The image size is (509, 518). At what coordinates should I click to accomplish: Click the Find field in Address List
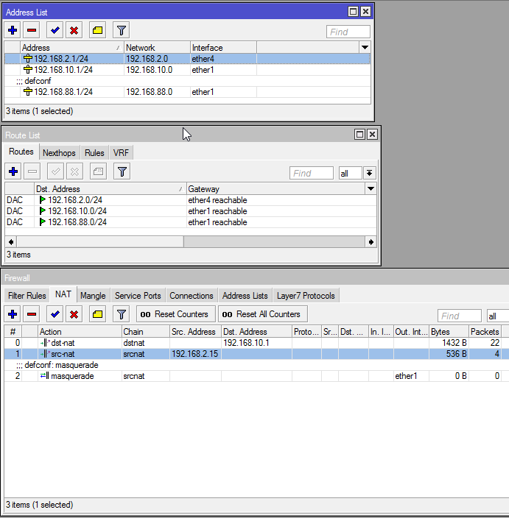coord(348,32)
